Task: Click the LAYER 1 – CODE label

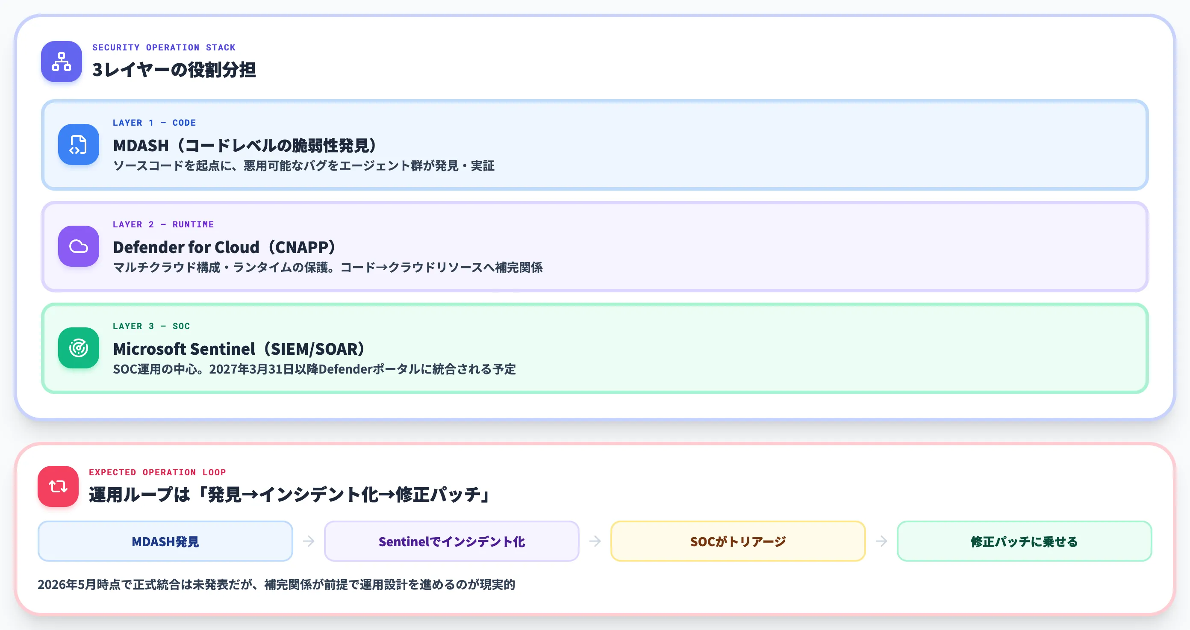Action: (x=155, y=123)
